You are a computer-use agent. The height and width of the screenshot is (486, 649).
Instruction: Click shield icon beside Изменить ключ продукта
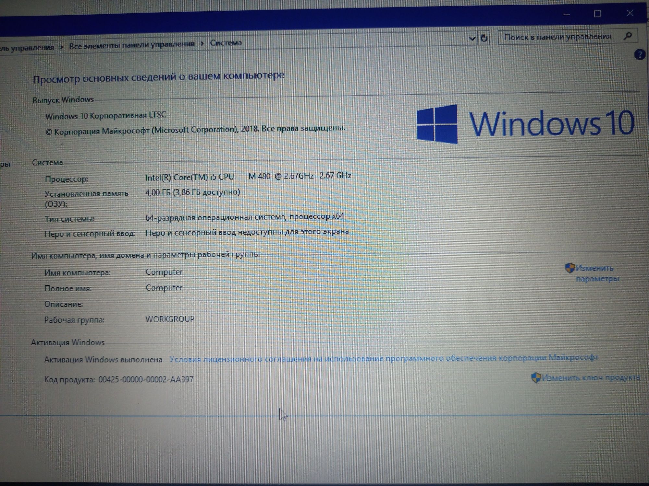pos(536,377)
